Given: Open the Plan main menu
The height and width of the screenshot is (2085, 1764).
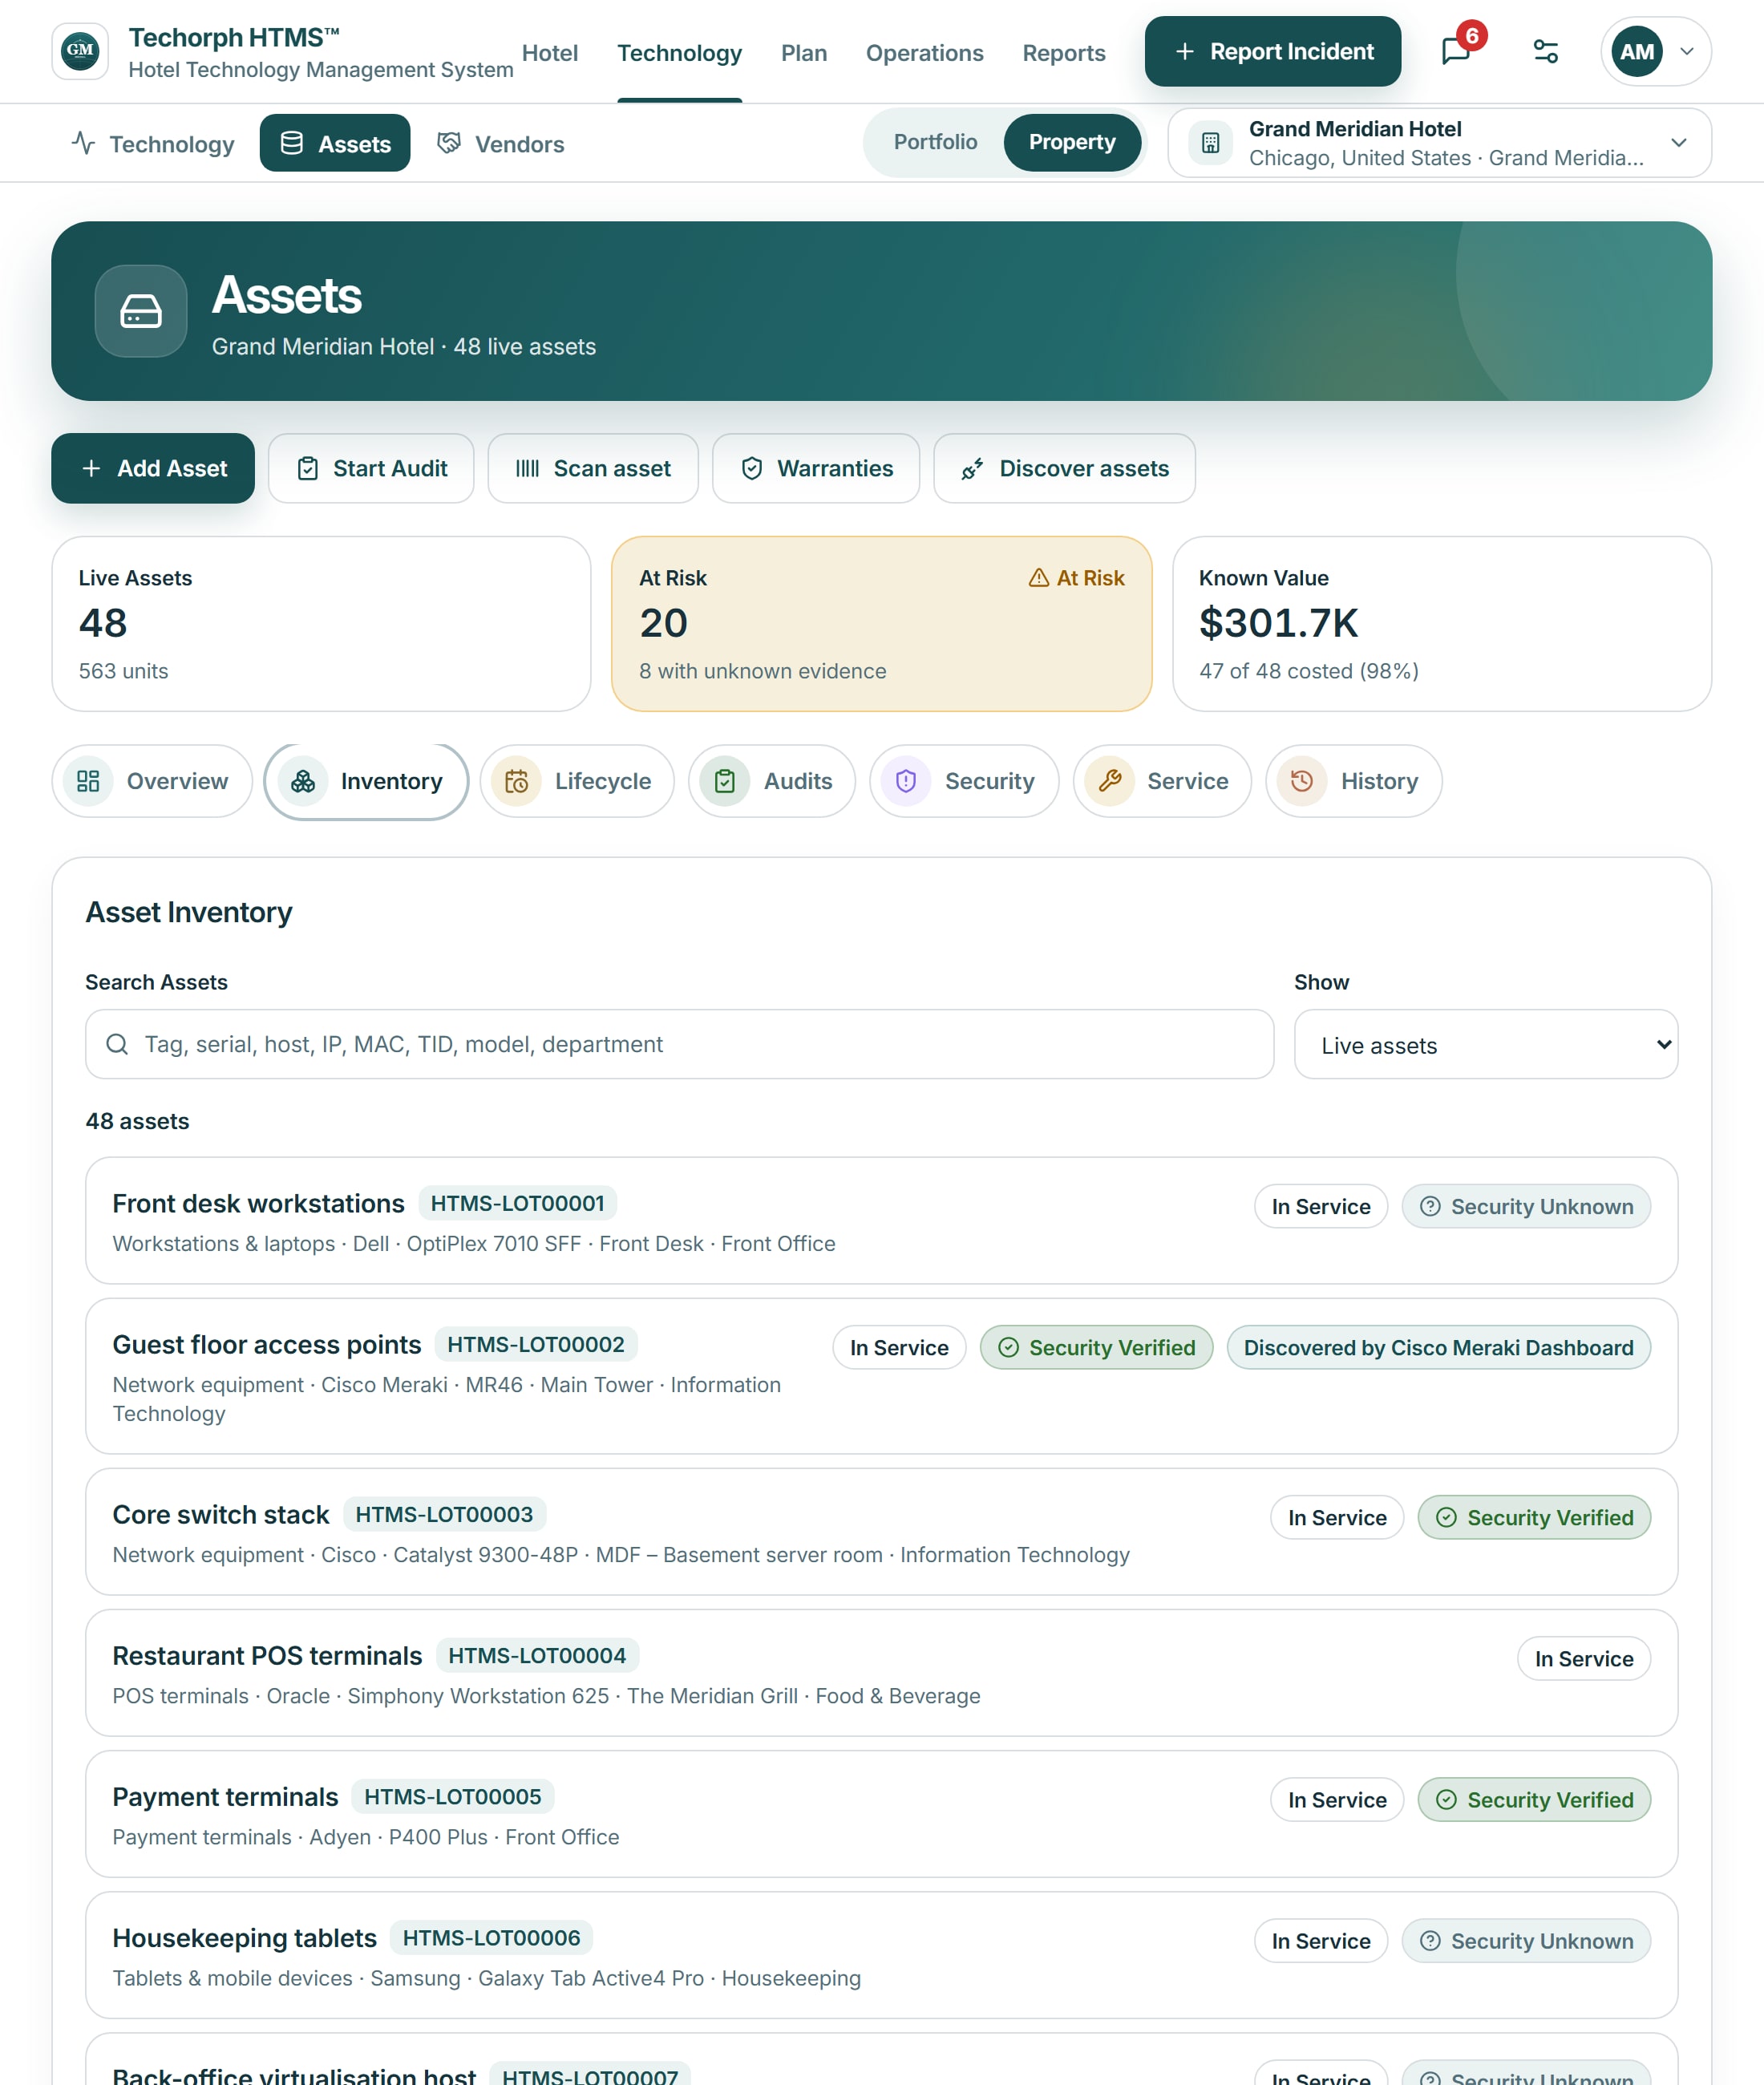Looking at the screenshot, I should 803,52.
